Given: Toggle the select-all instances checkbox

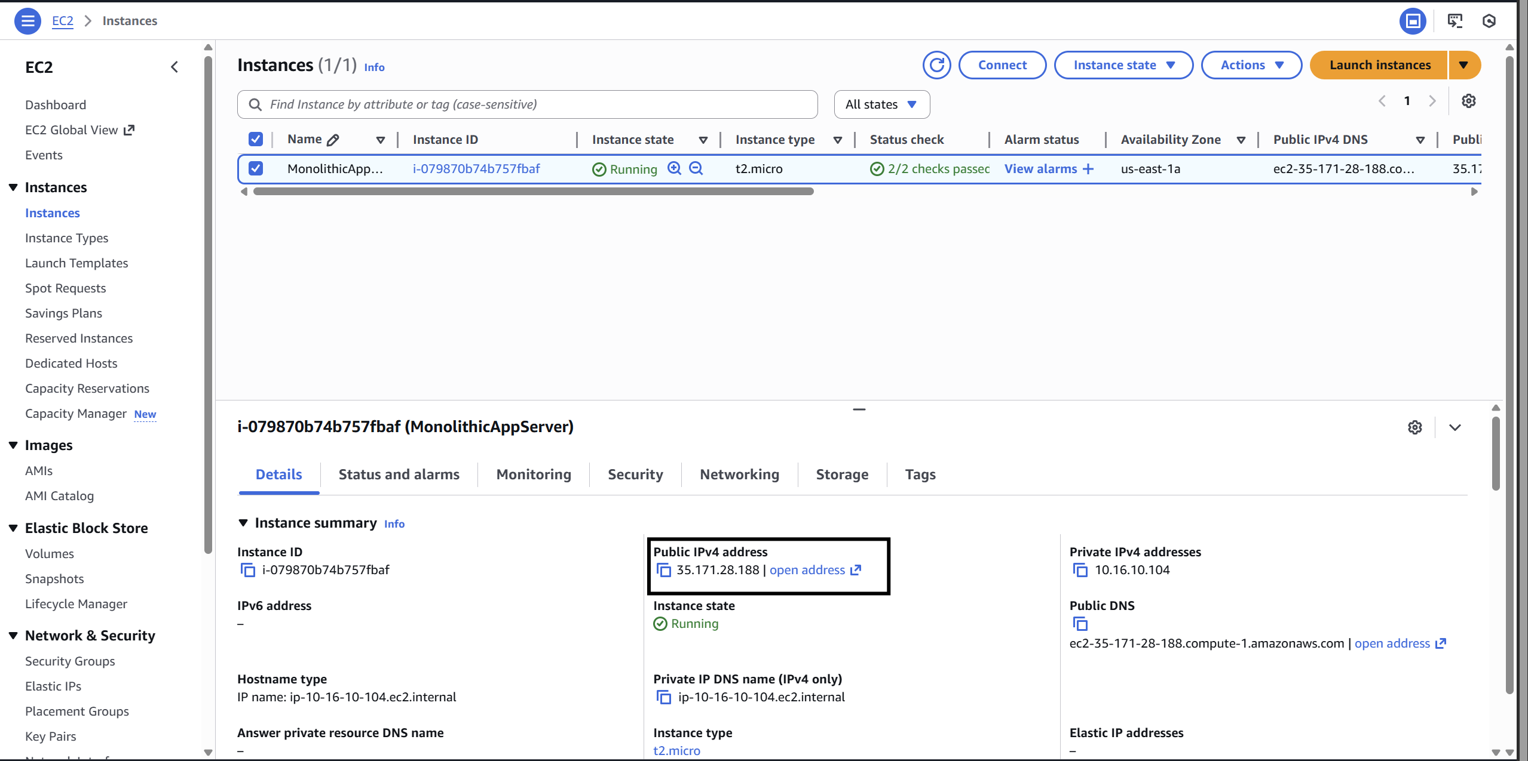Looking at the screenshot, I should coord(255,139).
